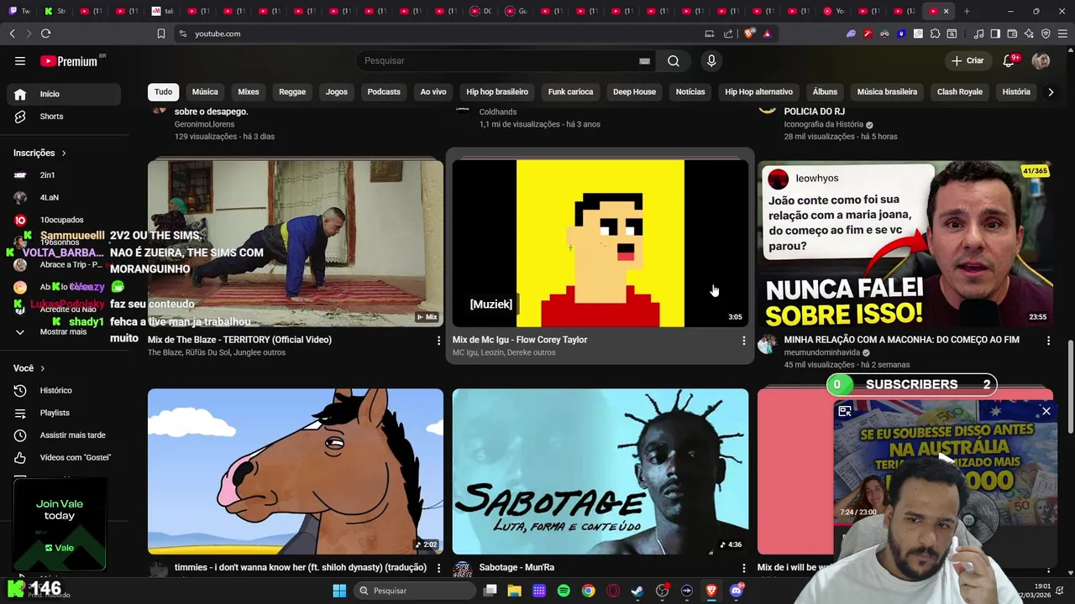Select the Tudo filter chip
This screenshot has height=604, width=1075.
[x=163, y=92]
